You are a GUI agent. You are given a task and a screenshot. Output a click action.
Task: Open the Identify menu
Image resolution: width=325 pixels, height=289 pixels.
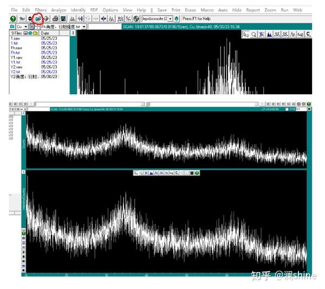tap(78, 10)
